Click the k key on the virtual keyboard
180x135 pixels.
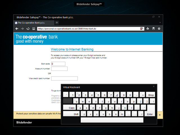[124, 107]
